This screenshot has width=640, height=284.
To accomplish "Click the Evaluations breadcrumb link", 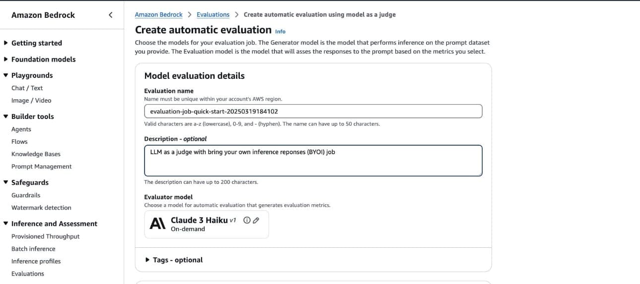I will (x=213, y=15).
